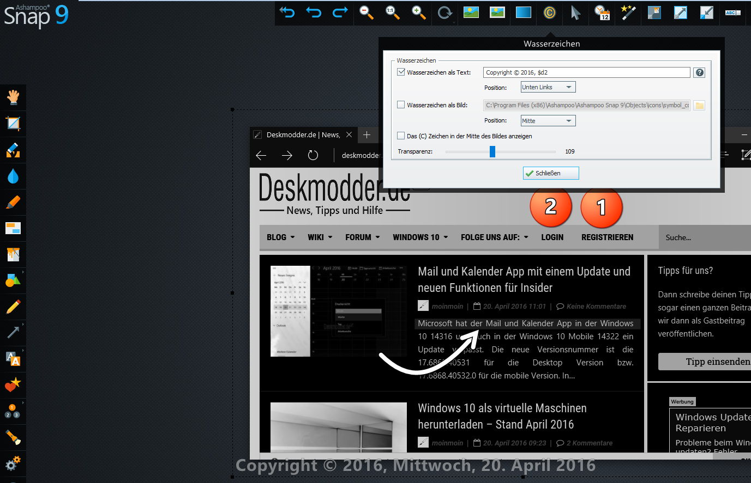Expand WINDOWS 10 menu in captured page

[420, 237]
